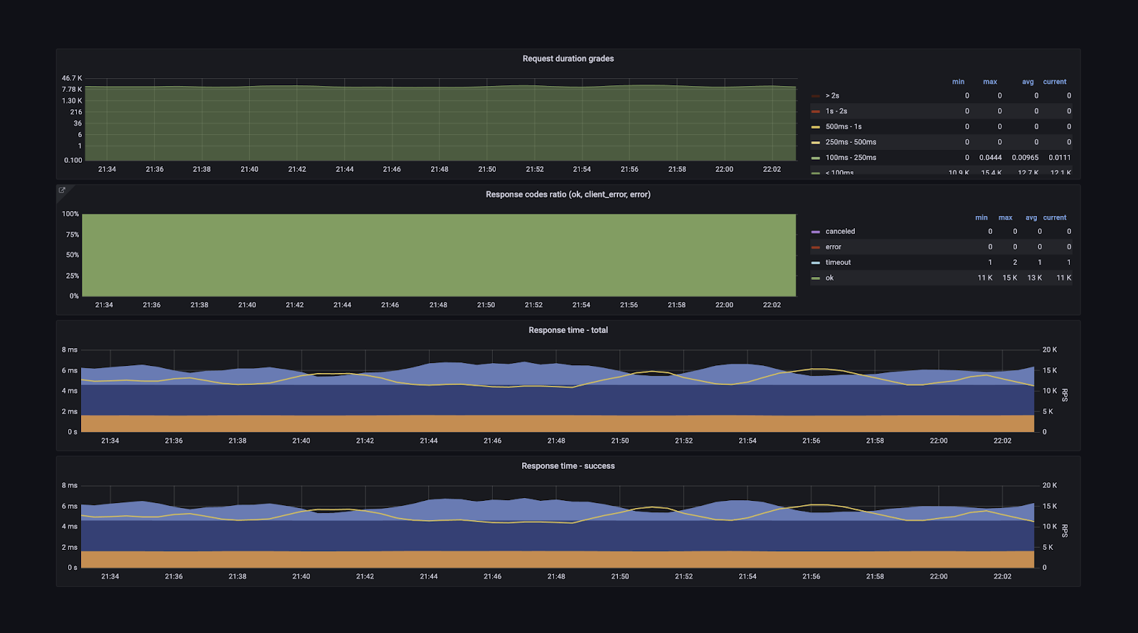Viewport: 1138px width, 633px height.
Task: Open the Request duration grades panel title menu
Action: click(x=568, y=59)
